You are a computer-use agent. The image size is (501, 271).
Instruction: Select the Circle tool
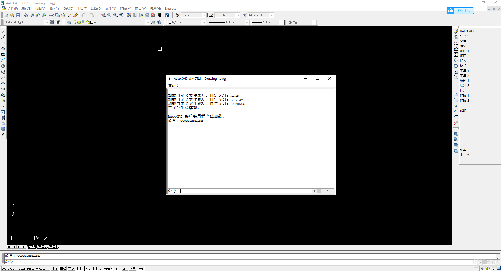[3, 66]
